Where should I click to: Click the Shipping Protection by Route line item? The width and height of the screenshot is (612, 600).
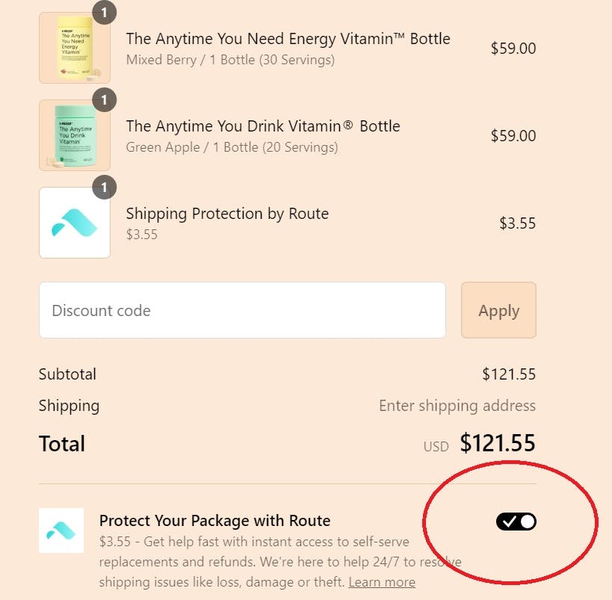pyautogui.click(x=227, y=214)
